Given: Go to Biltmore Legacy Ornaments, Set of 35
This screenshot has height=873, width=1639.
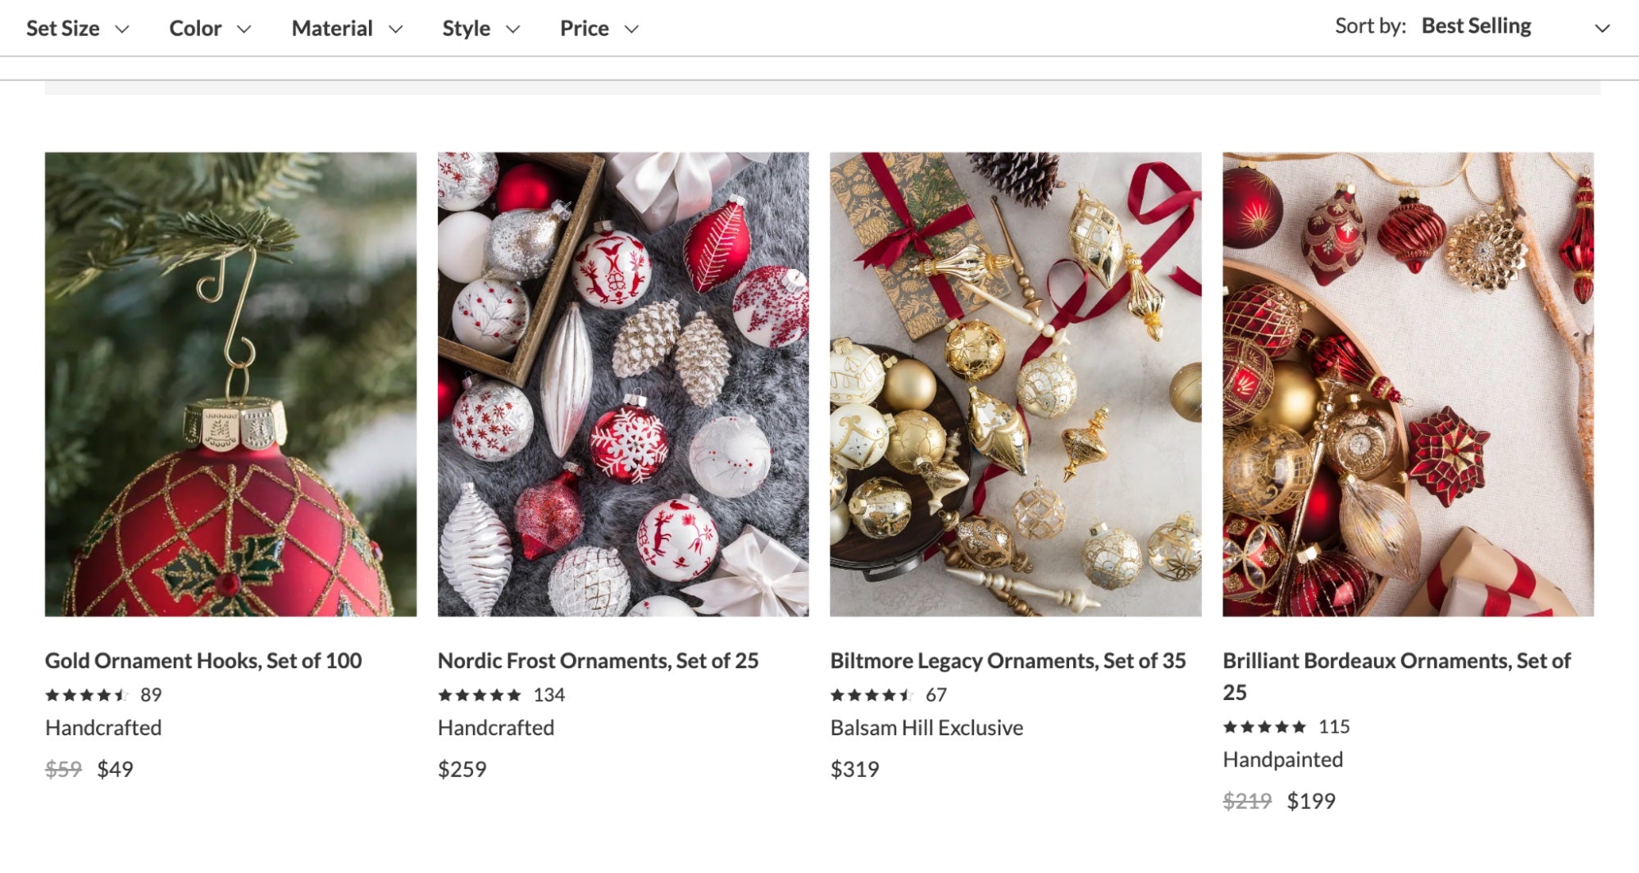Looking at the screenshot, I should click(x=1008, y=661).
